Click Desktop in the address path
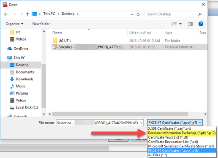This screenshot has height=158, width=218. pyautogui.click(x=68, y=14)
